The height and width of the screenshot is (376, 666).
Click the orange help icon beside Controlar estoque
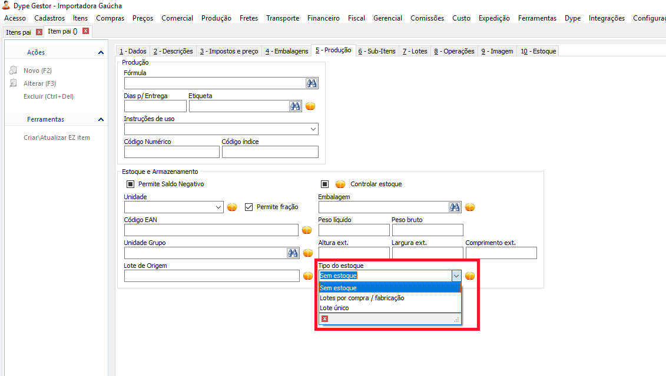coord(340,184)
